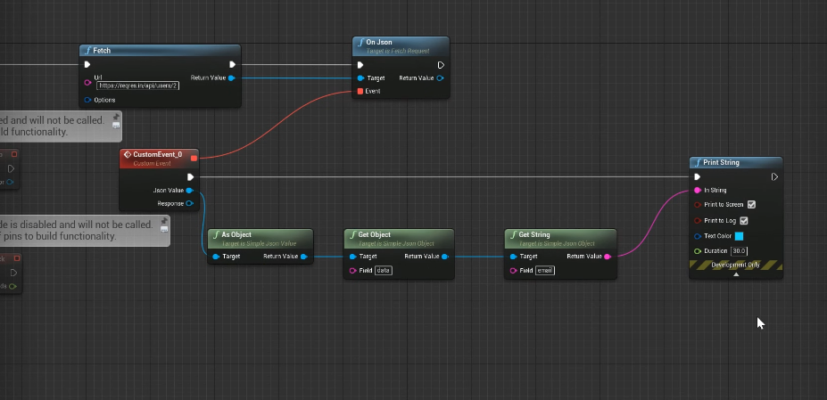Click CustomEvent_0's red delegate output pin

194,159
